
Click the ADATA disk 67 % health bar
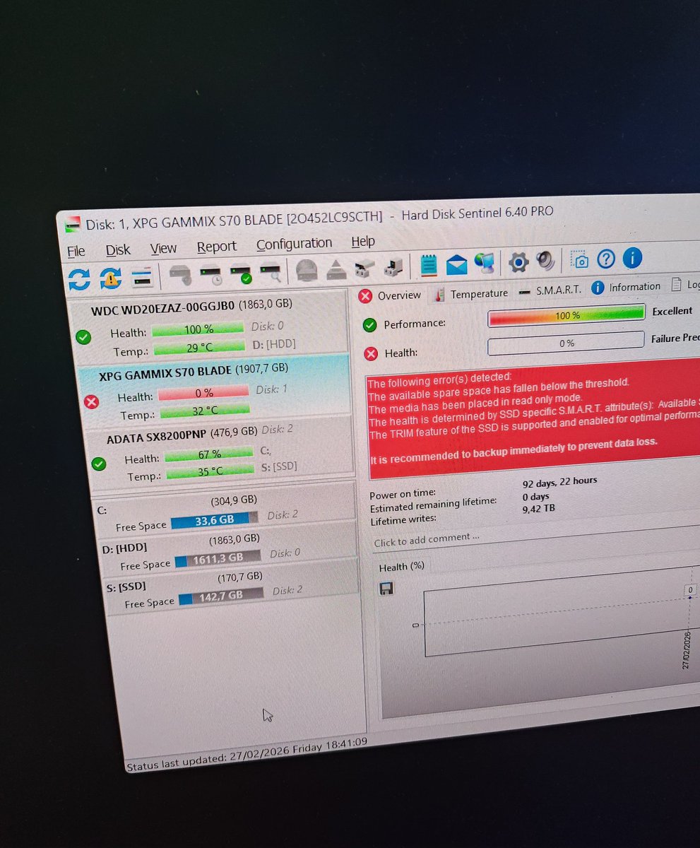point(208,454)
